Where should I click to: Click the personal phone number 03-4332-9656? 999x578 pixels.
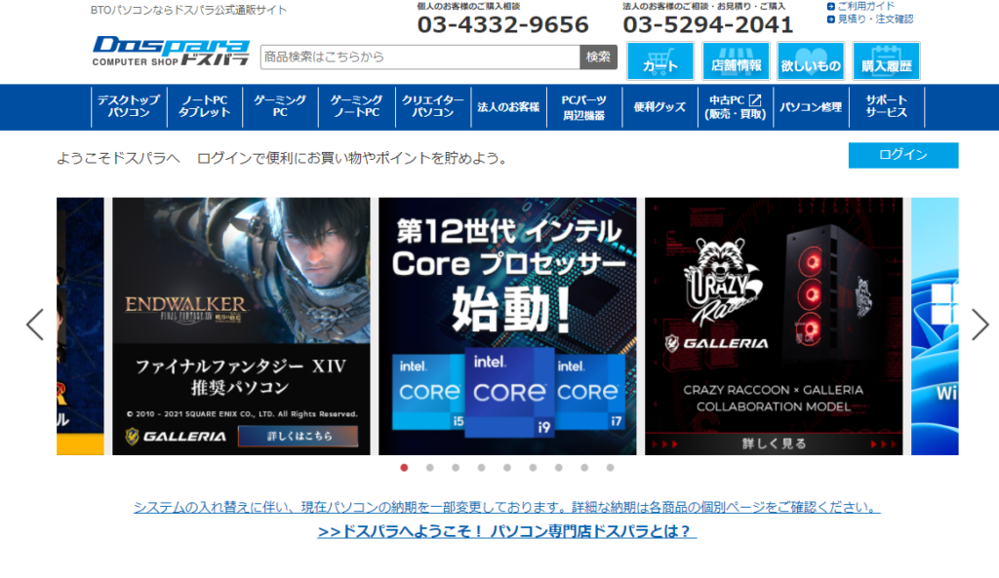502,24
